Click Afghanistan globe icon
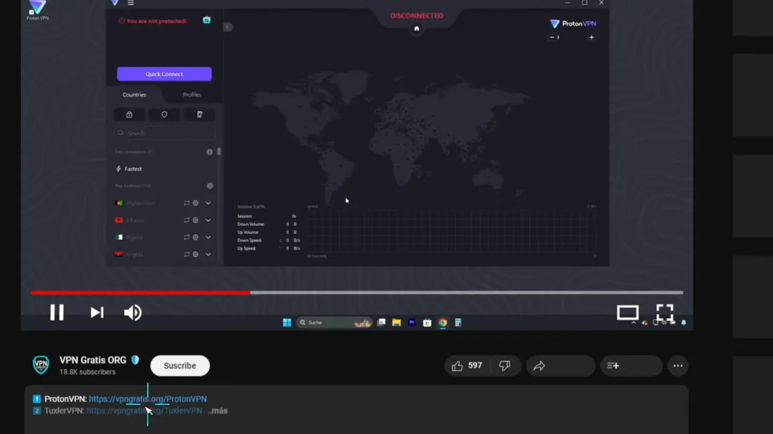 coord(196,203)
